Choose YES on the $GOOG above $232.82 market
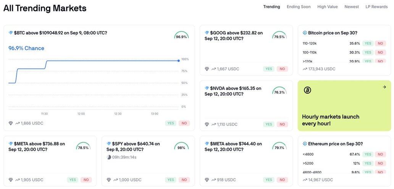This screenshot has height=189, width=394. click(269, 69)
